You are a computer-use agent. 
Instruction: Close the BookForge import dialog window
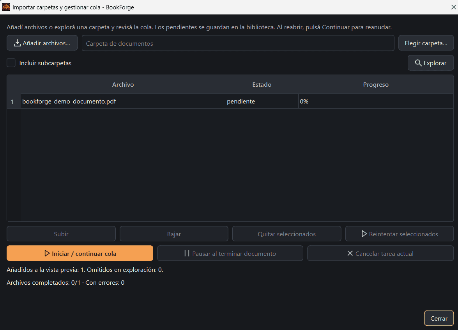pyautogui.click(x=453, y=7)
